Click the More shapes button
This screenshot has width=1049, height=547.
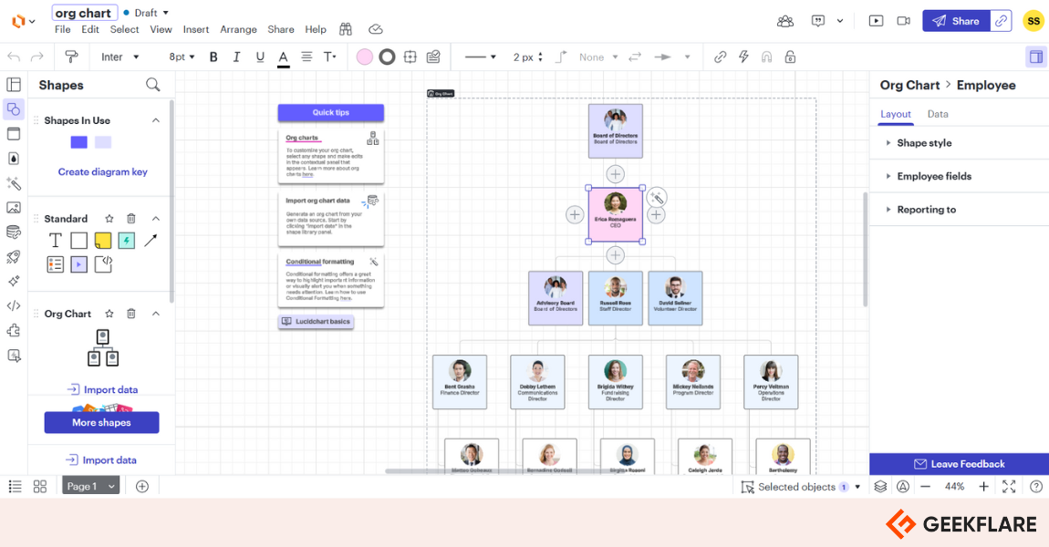tap(101, 423)
